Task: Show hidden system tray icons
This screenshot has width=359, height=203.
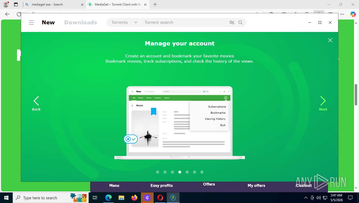Action: point(306,198)
